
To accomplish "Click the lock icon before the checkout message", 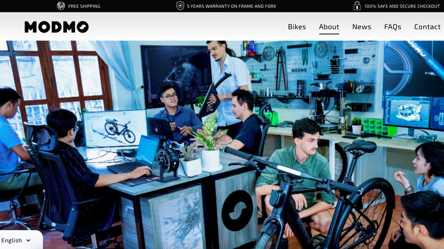I will (357, 6).
